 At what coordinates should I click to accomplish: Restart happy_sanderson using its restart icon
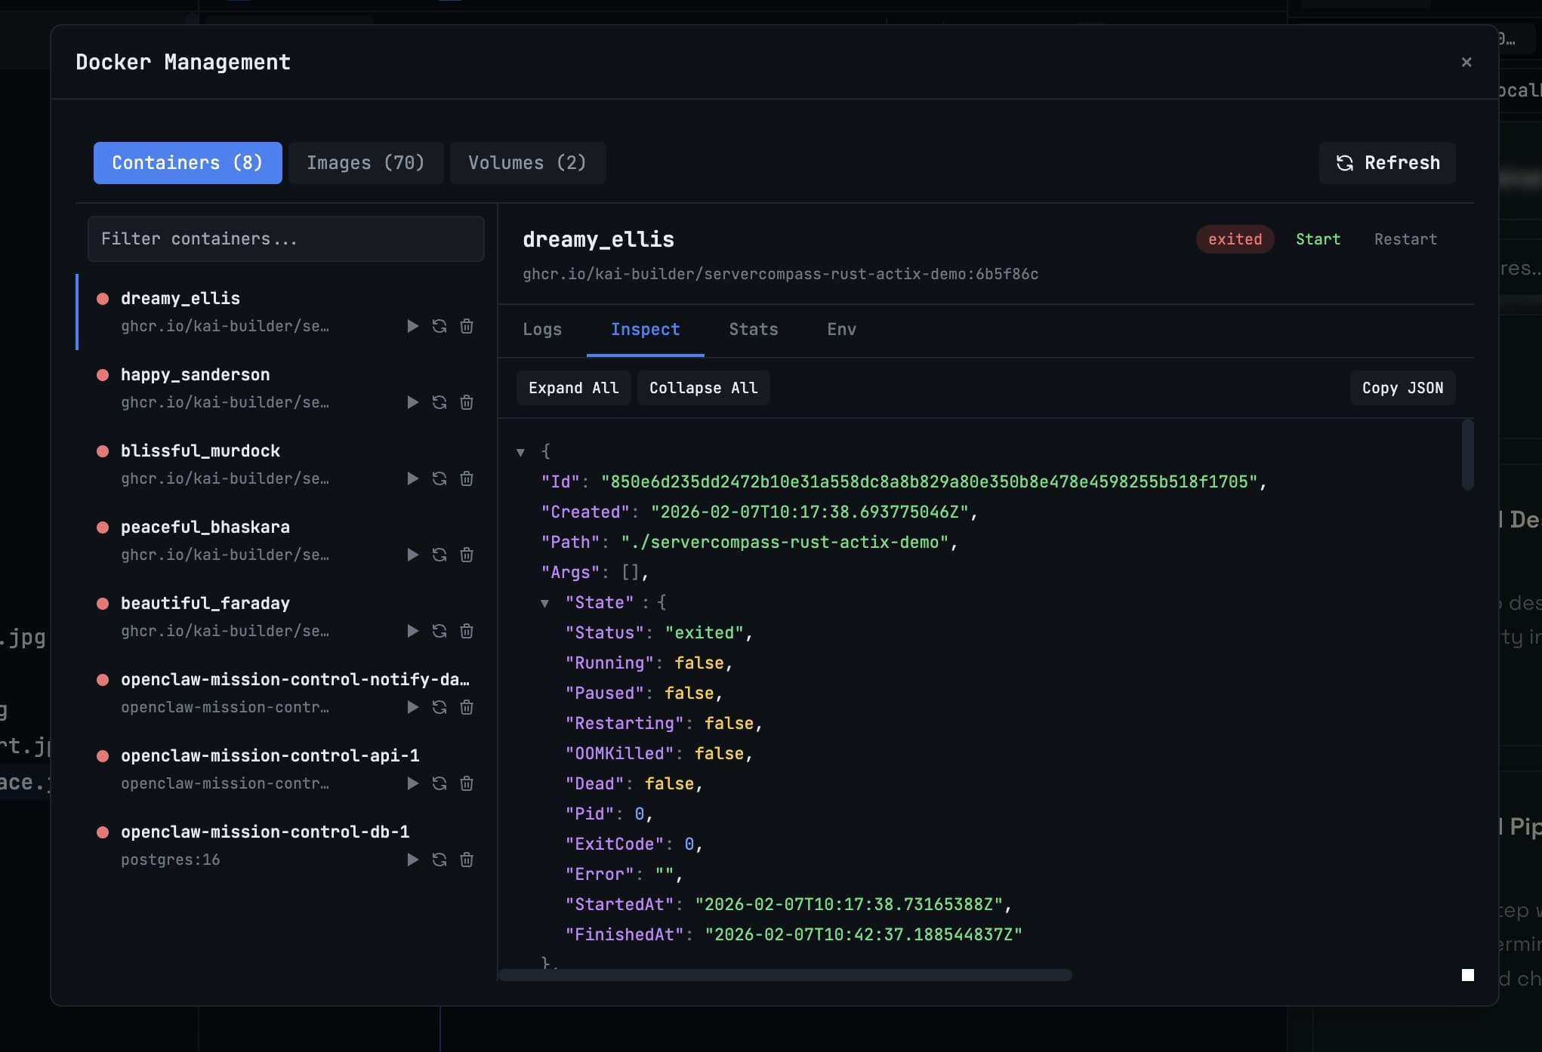(439, 402)
